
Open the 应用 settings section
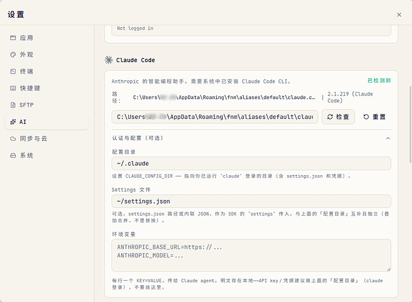click(x=47, y=38)
